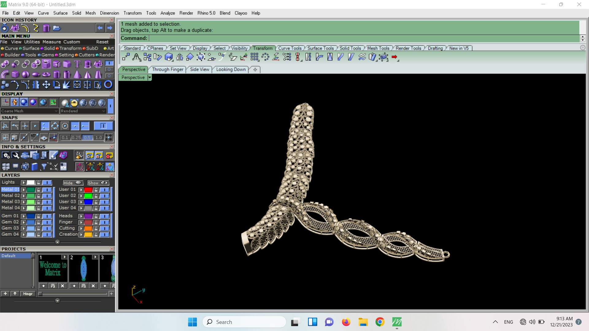This screenshot has height=331, width=589.
Task: Toggle the center snap button
Action: (x=65, y=126)
